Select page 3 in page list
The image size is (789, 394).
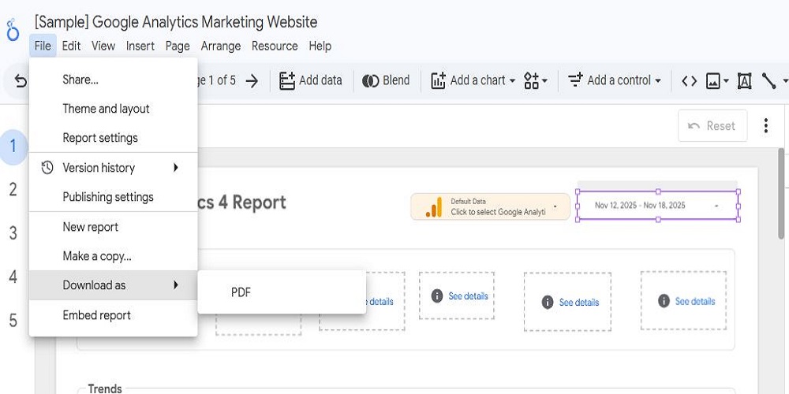pos(13,233)
